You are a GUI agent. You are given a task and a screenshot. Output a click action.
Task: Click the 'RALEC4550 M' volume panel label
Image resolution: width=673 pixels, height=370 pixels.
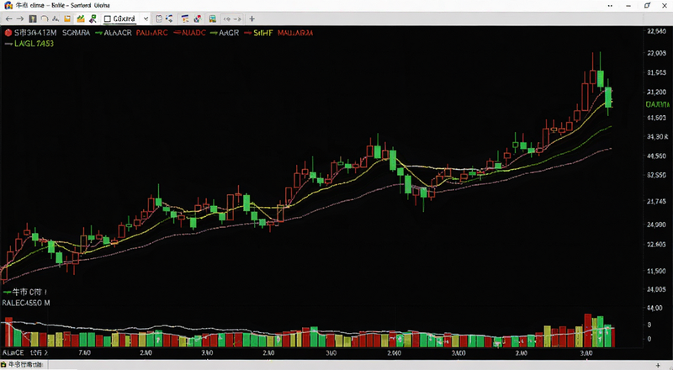(26, 303)
